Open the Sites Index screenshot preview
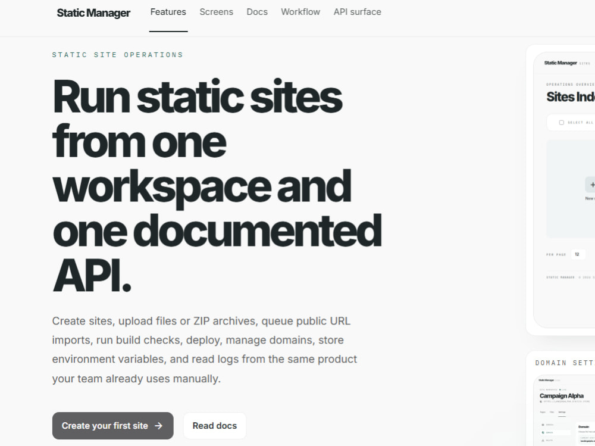 tap(564, 190)
